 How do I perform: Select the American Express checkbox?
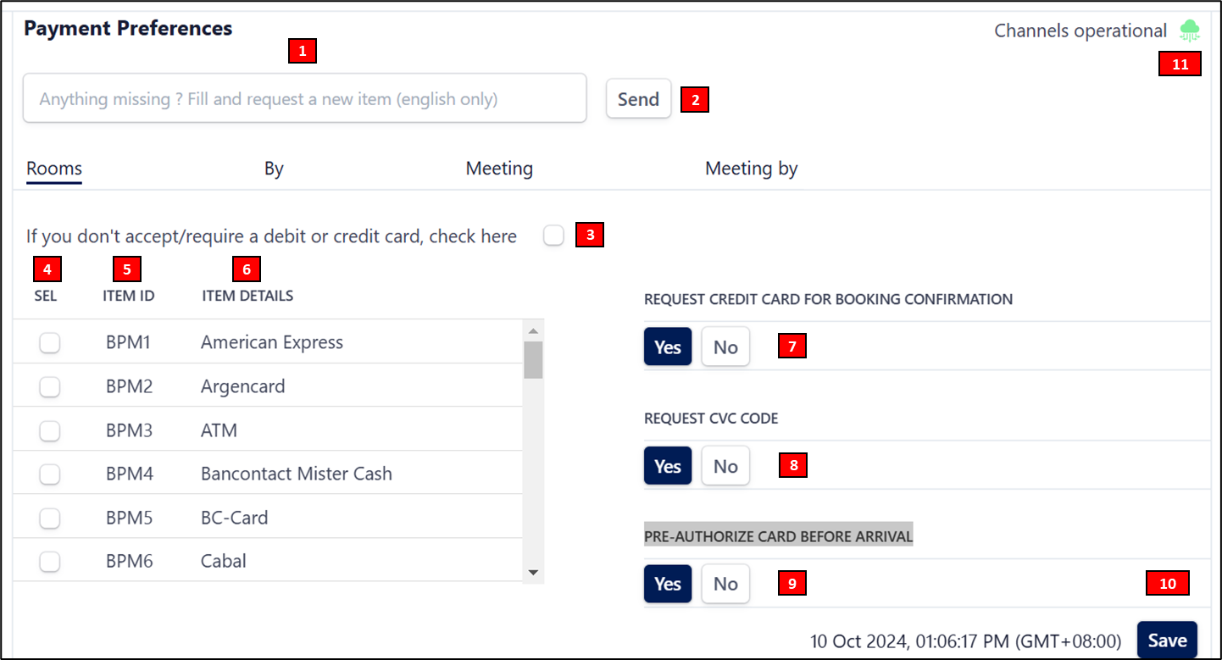[x=50, y=342]
